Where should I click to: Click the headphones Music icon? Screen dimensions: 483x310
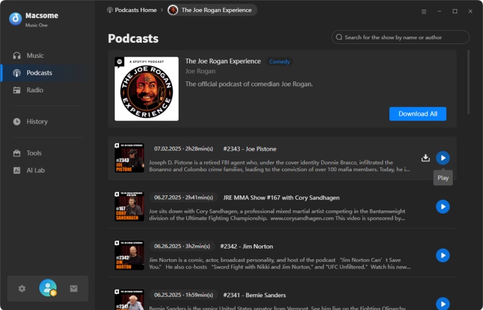[17, 55]
